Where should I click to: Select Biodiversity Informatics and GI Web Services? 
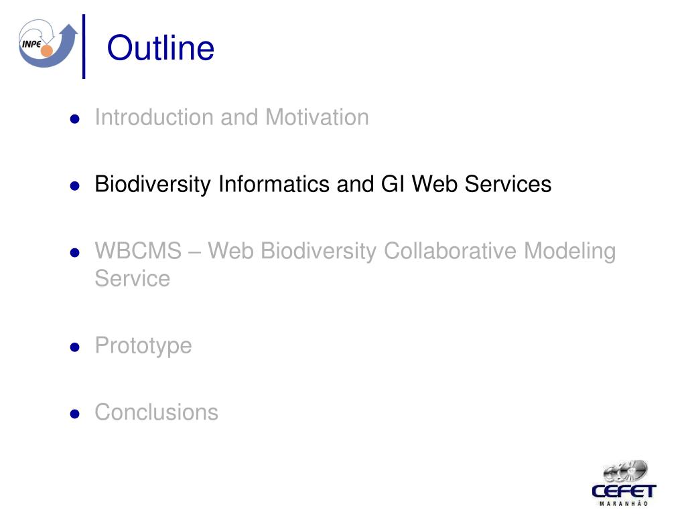(323, 184)
